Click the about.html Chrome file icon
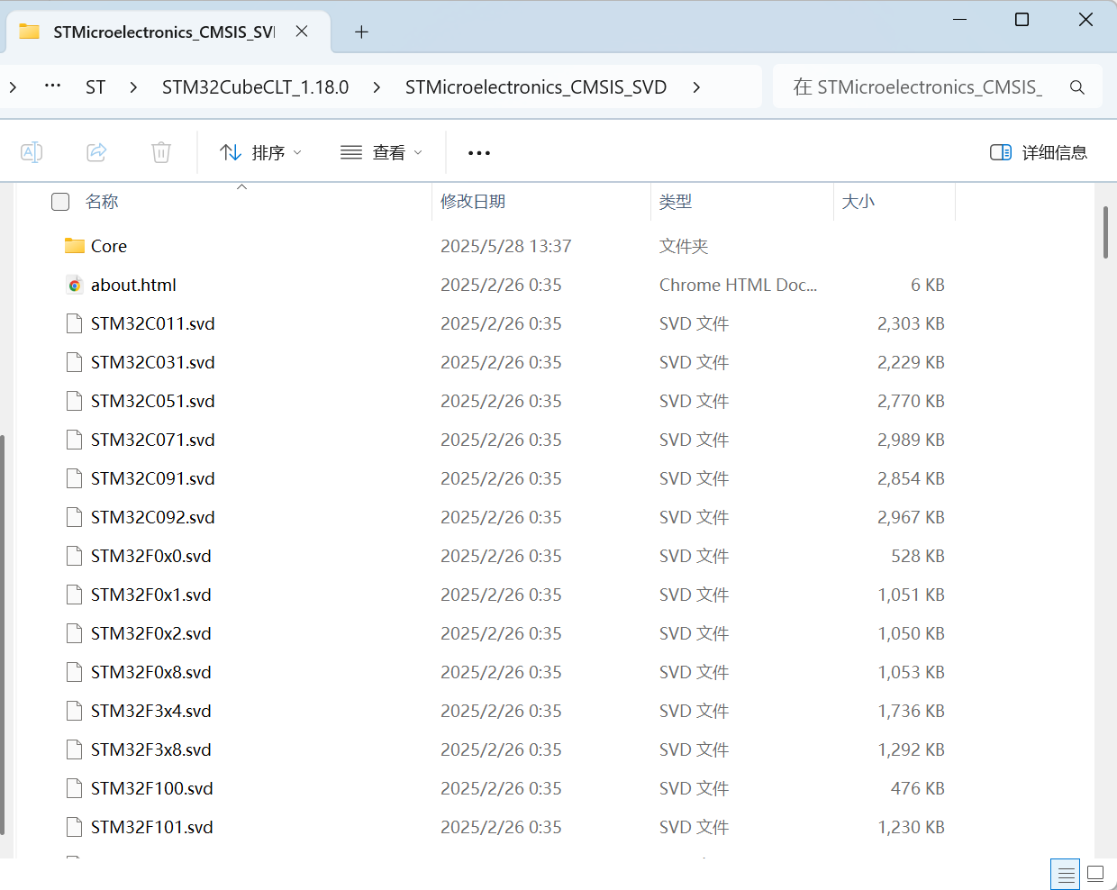The height and width of the screenshot is (890, 1117). tap(75, 285)
